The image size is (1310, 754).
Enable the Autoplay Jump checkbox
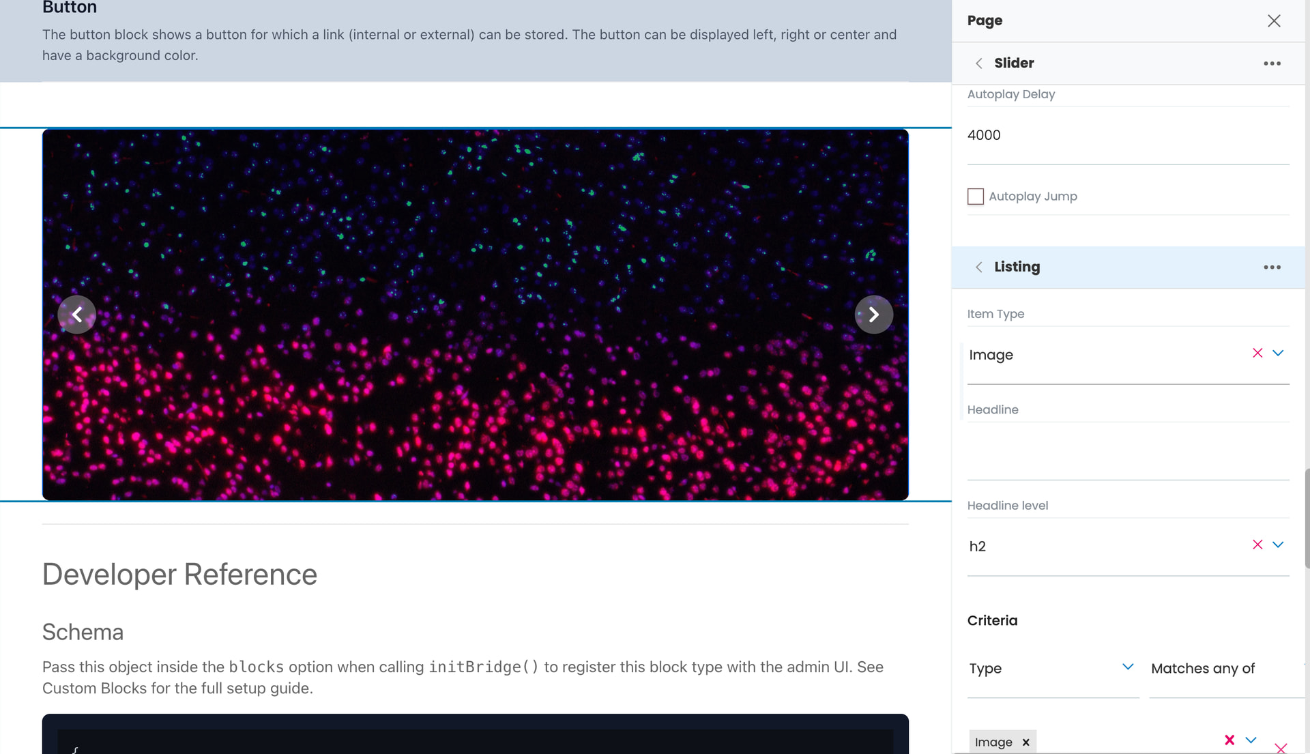976,197
